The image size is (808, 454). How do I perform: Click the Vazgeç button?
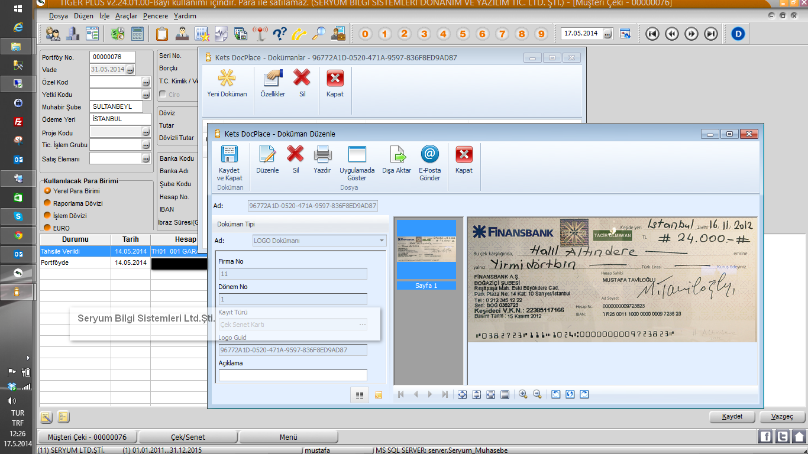(x=782, y=417)
